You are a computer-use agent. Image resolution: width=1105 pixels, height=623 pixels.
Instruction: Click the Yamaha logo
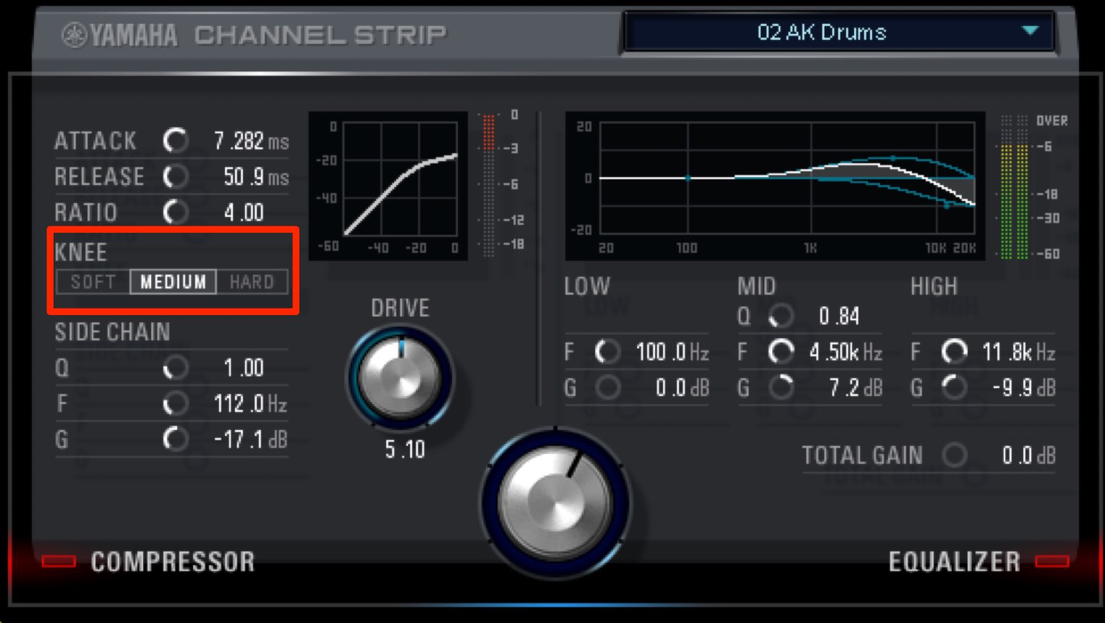(119, 35)
